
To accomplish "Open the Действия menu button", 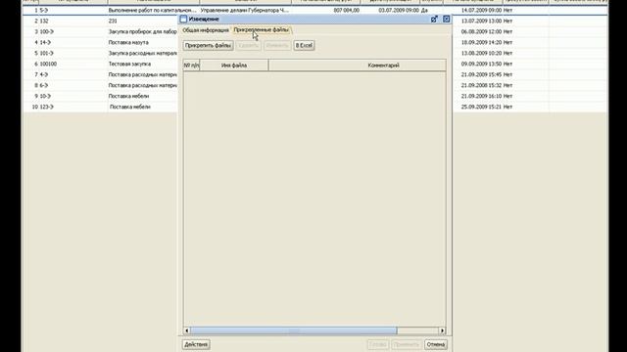I will 196,344.
